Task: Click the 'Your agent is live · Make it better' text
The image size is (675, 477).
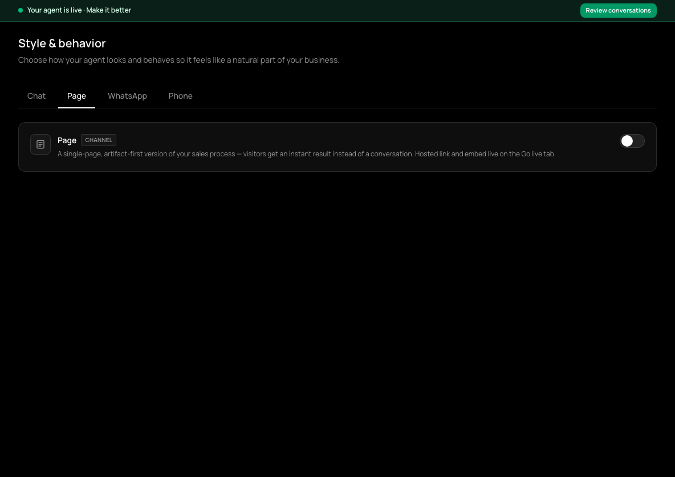Action: (x=79, y=10)
